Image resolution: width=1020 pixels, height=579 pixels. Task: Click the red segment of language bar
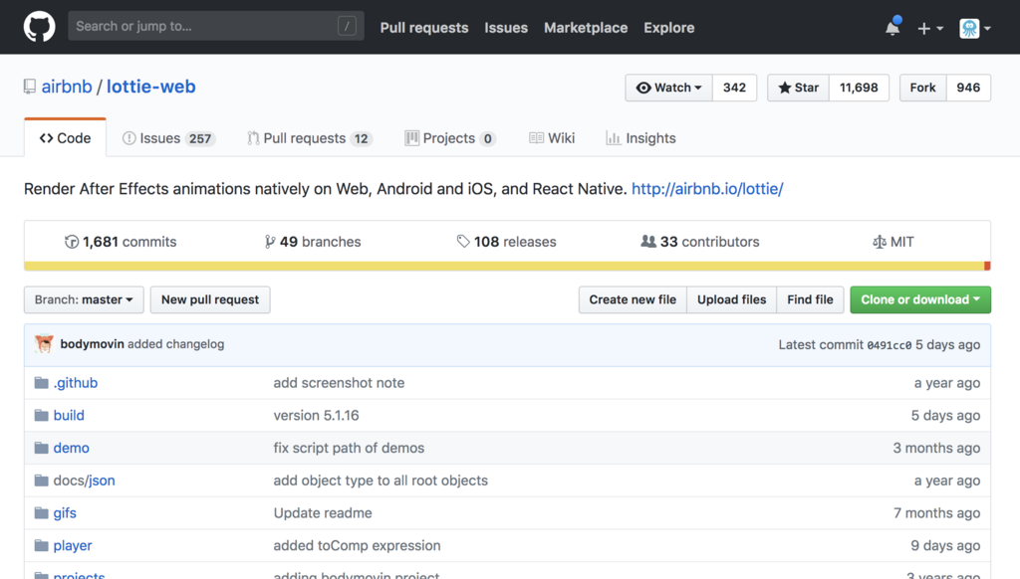coord(987,266)
